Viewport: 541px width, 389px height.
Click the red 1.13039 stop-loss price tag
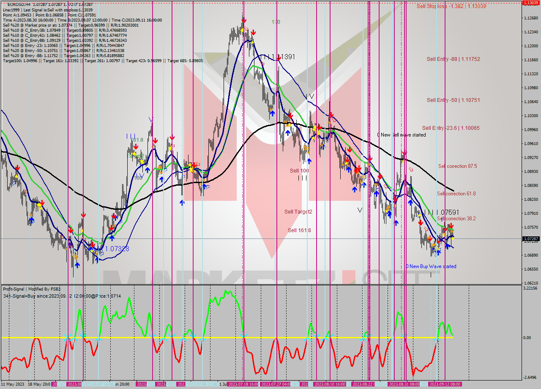pyautogui.click(x=530, y=3)
